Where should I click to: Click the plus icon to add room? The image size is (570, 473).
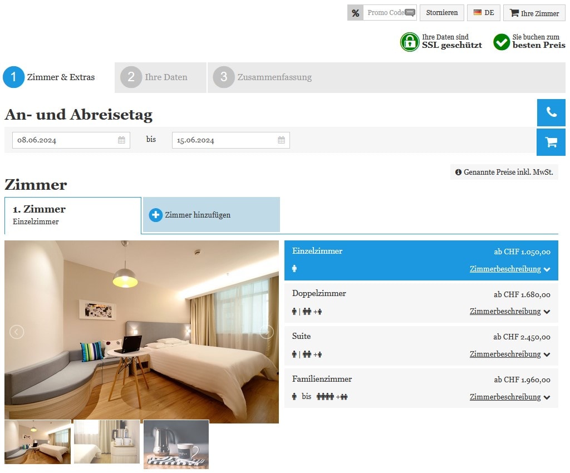(156, 215)
